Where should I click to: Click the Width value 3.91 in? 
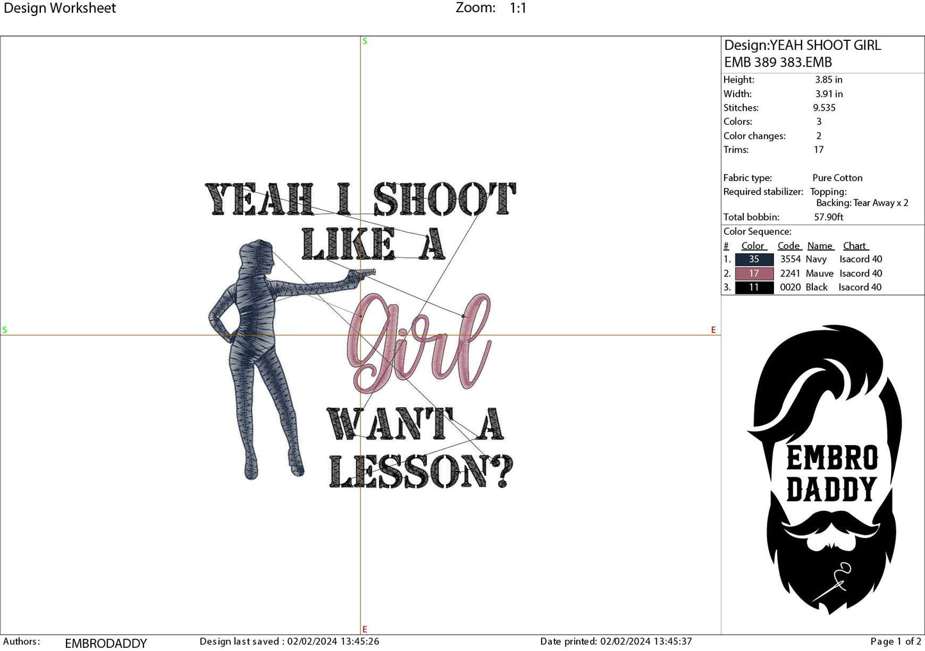click(829, 94)
